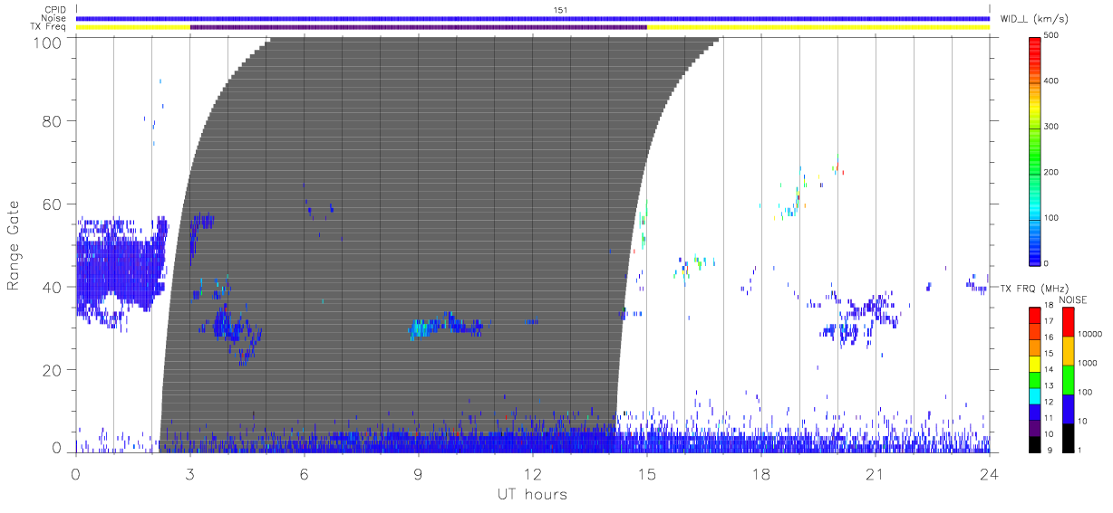Click the 10000 label on NOISE legend
1113x513 pixels.
[1089, 334]
